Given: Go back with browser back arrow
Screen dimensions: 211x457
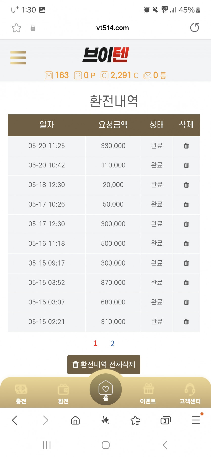Looking at the screenshot, I should click(15, 420).
